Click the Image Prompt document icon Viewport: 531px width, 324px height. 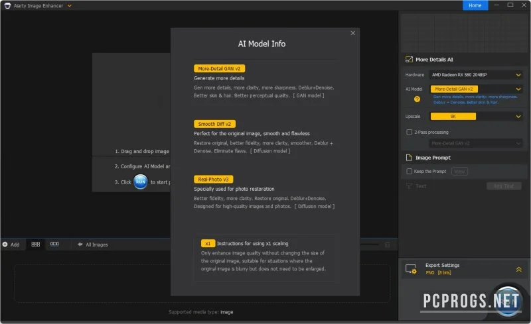click(409, 158)
